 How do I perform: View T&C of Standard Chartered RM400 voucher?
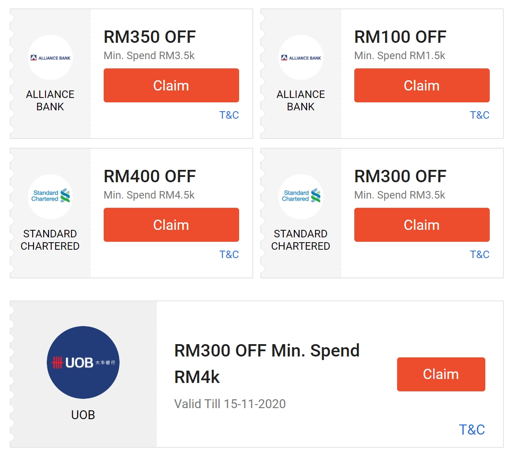coord(229,255)
